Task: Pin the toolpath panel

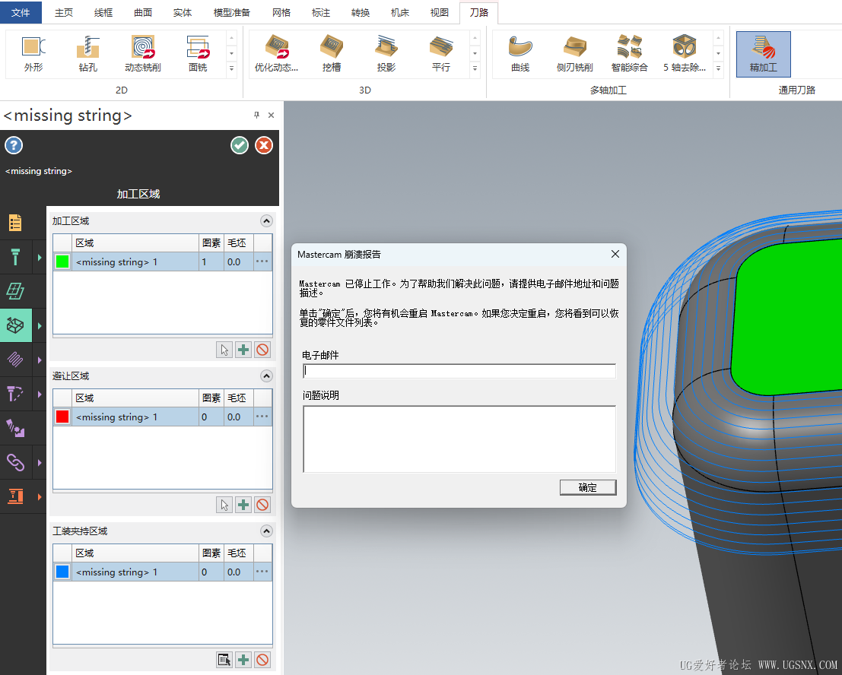Action: [x=256, y=115]
